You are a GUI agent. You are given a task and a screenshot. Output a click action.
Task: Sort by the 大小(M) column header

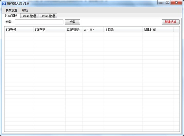[x=93, y=30]
